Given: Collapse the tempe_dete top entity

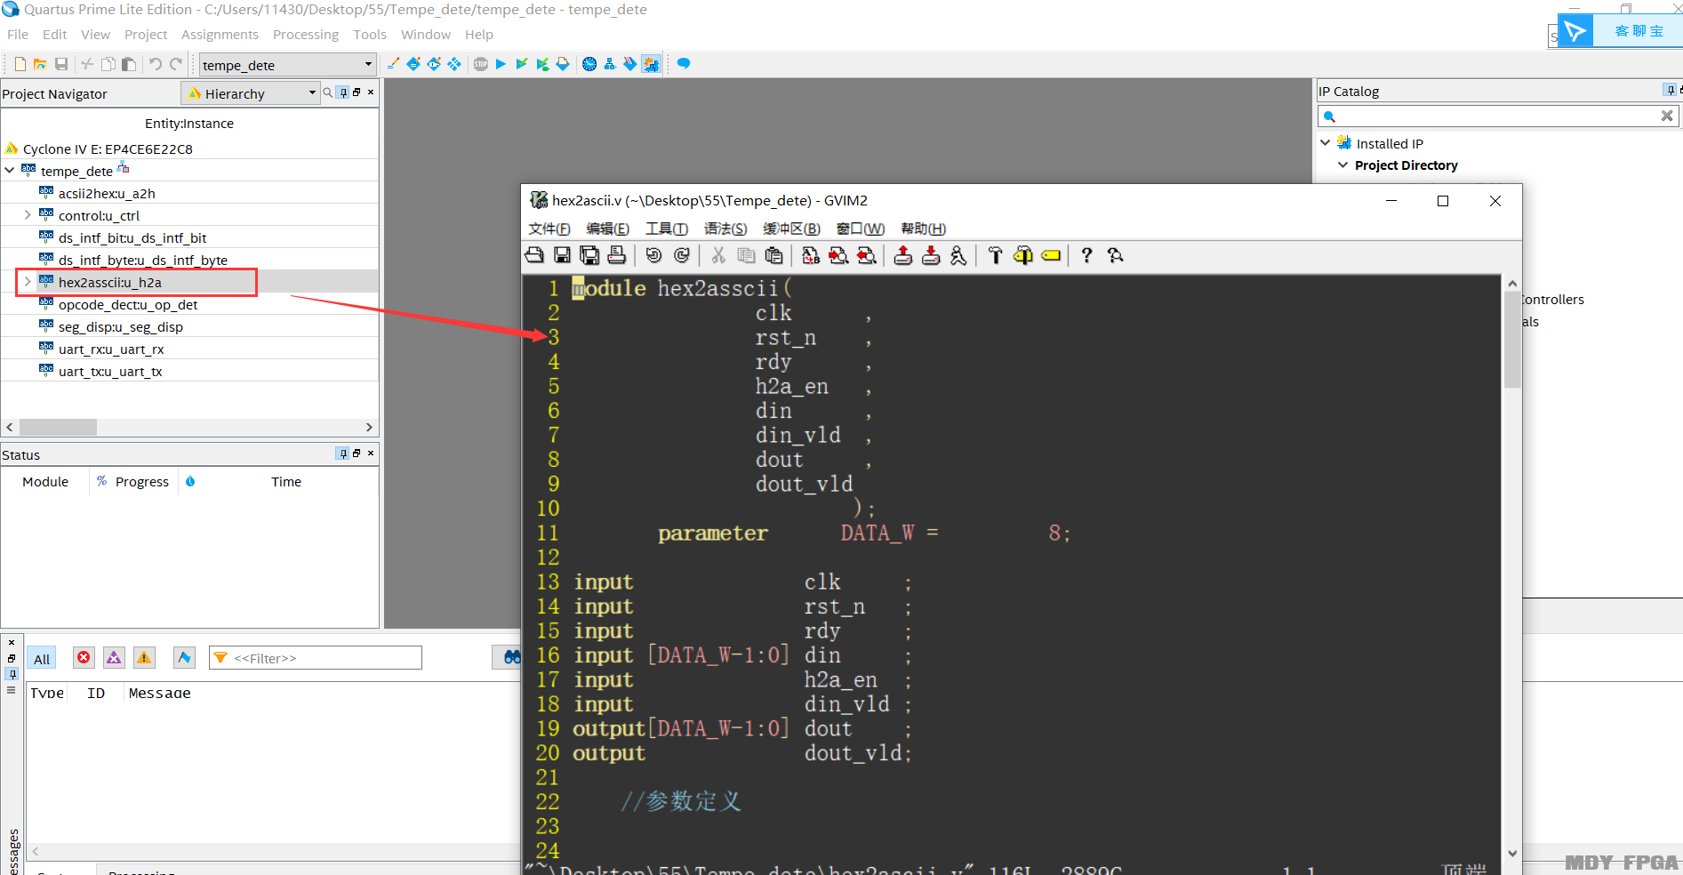Looking at the screenshot, I should click(x=10, y=171).
